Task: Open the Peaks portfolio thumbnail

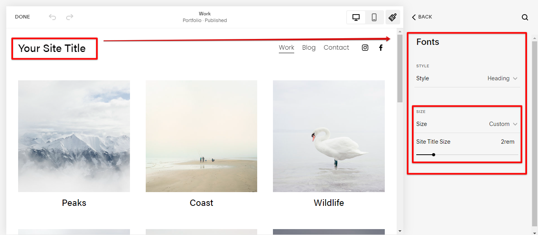Action: click(74, 136)
